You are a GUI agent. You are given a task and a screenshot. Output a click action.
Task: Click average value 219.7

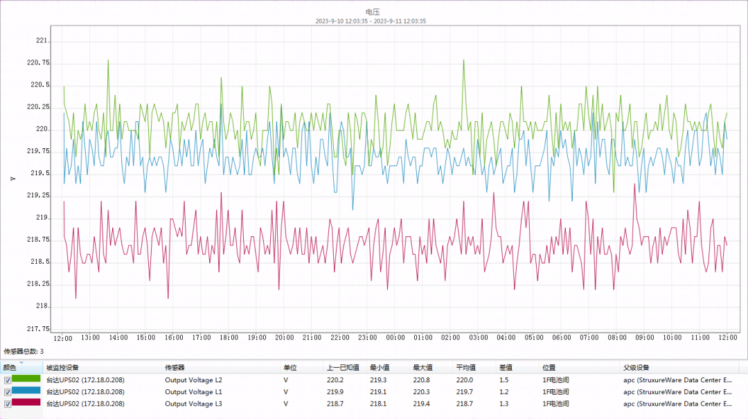465,392
